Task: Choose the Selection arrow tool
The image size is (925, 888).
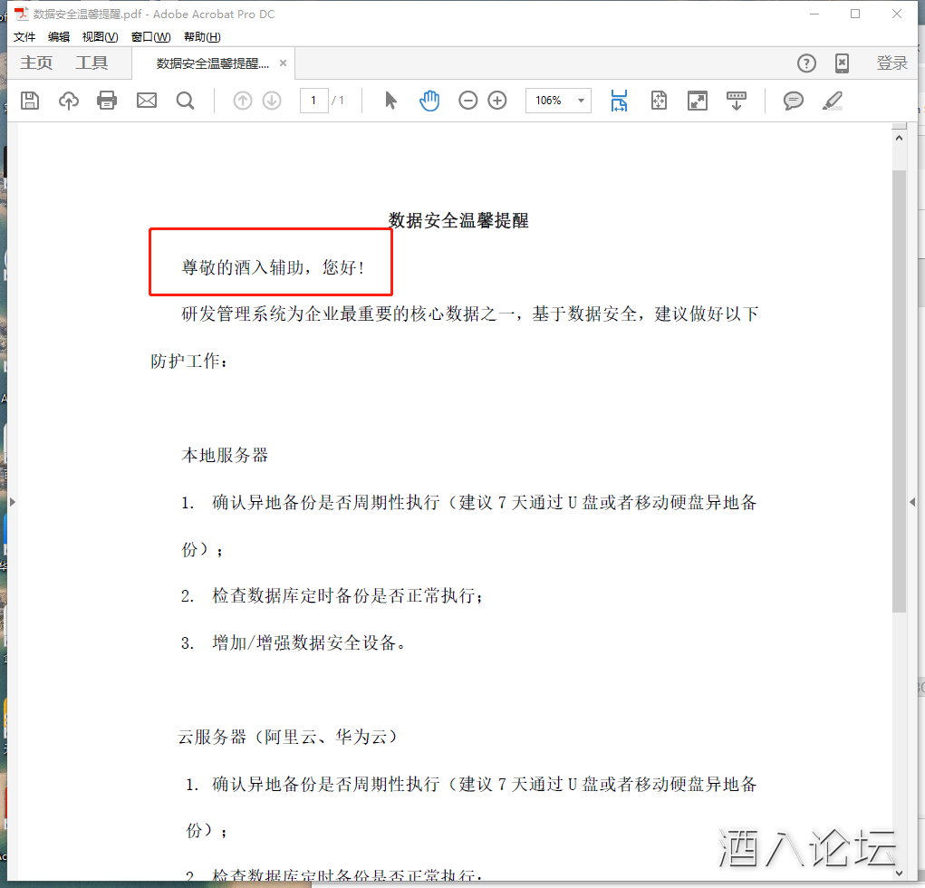Action: click(390, 101)
